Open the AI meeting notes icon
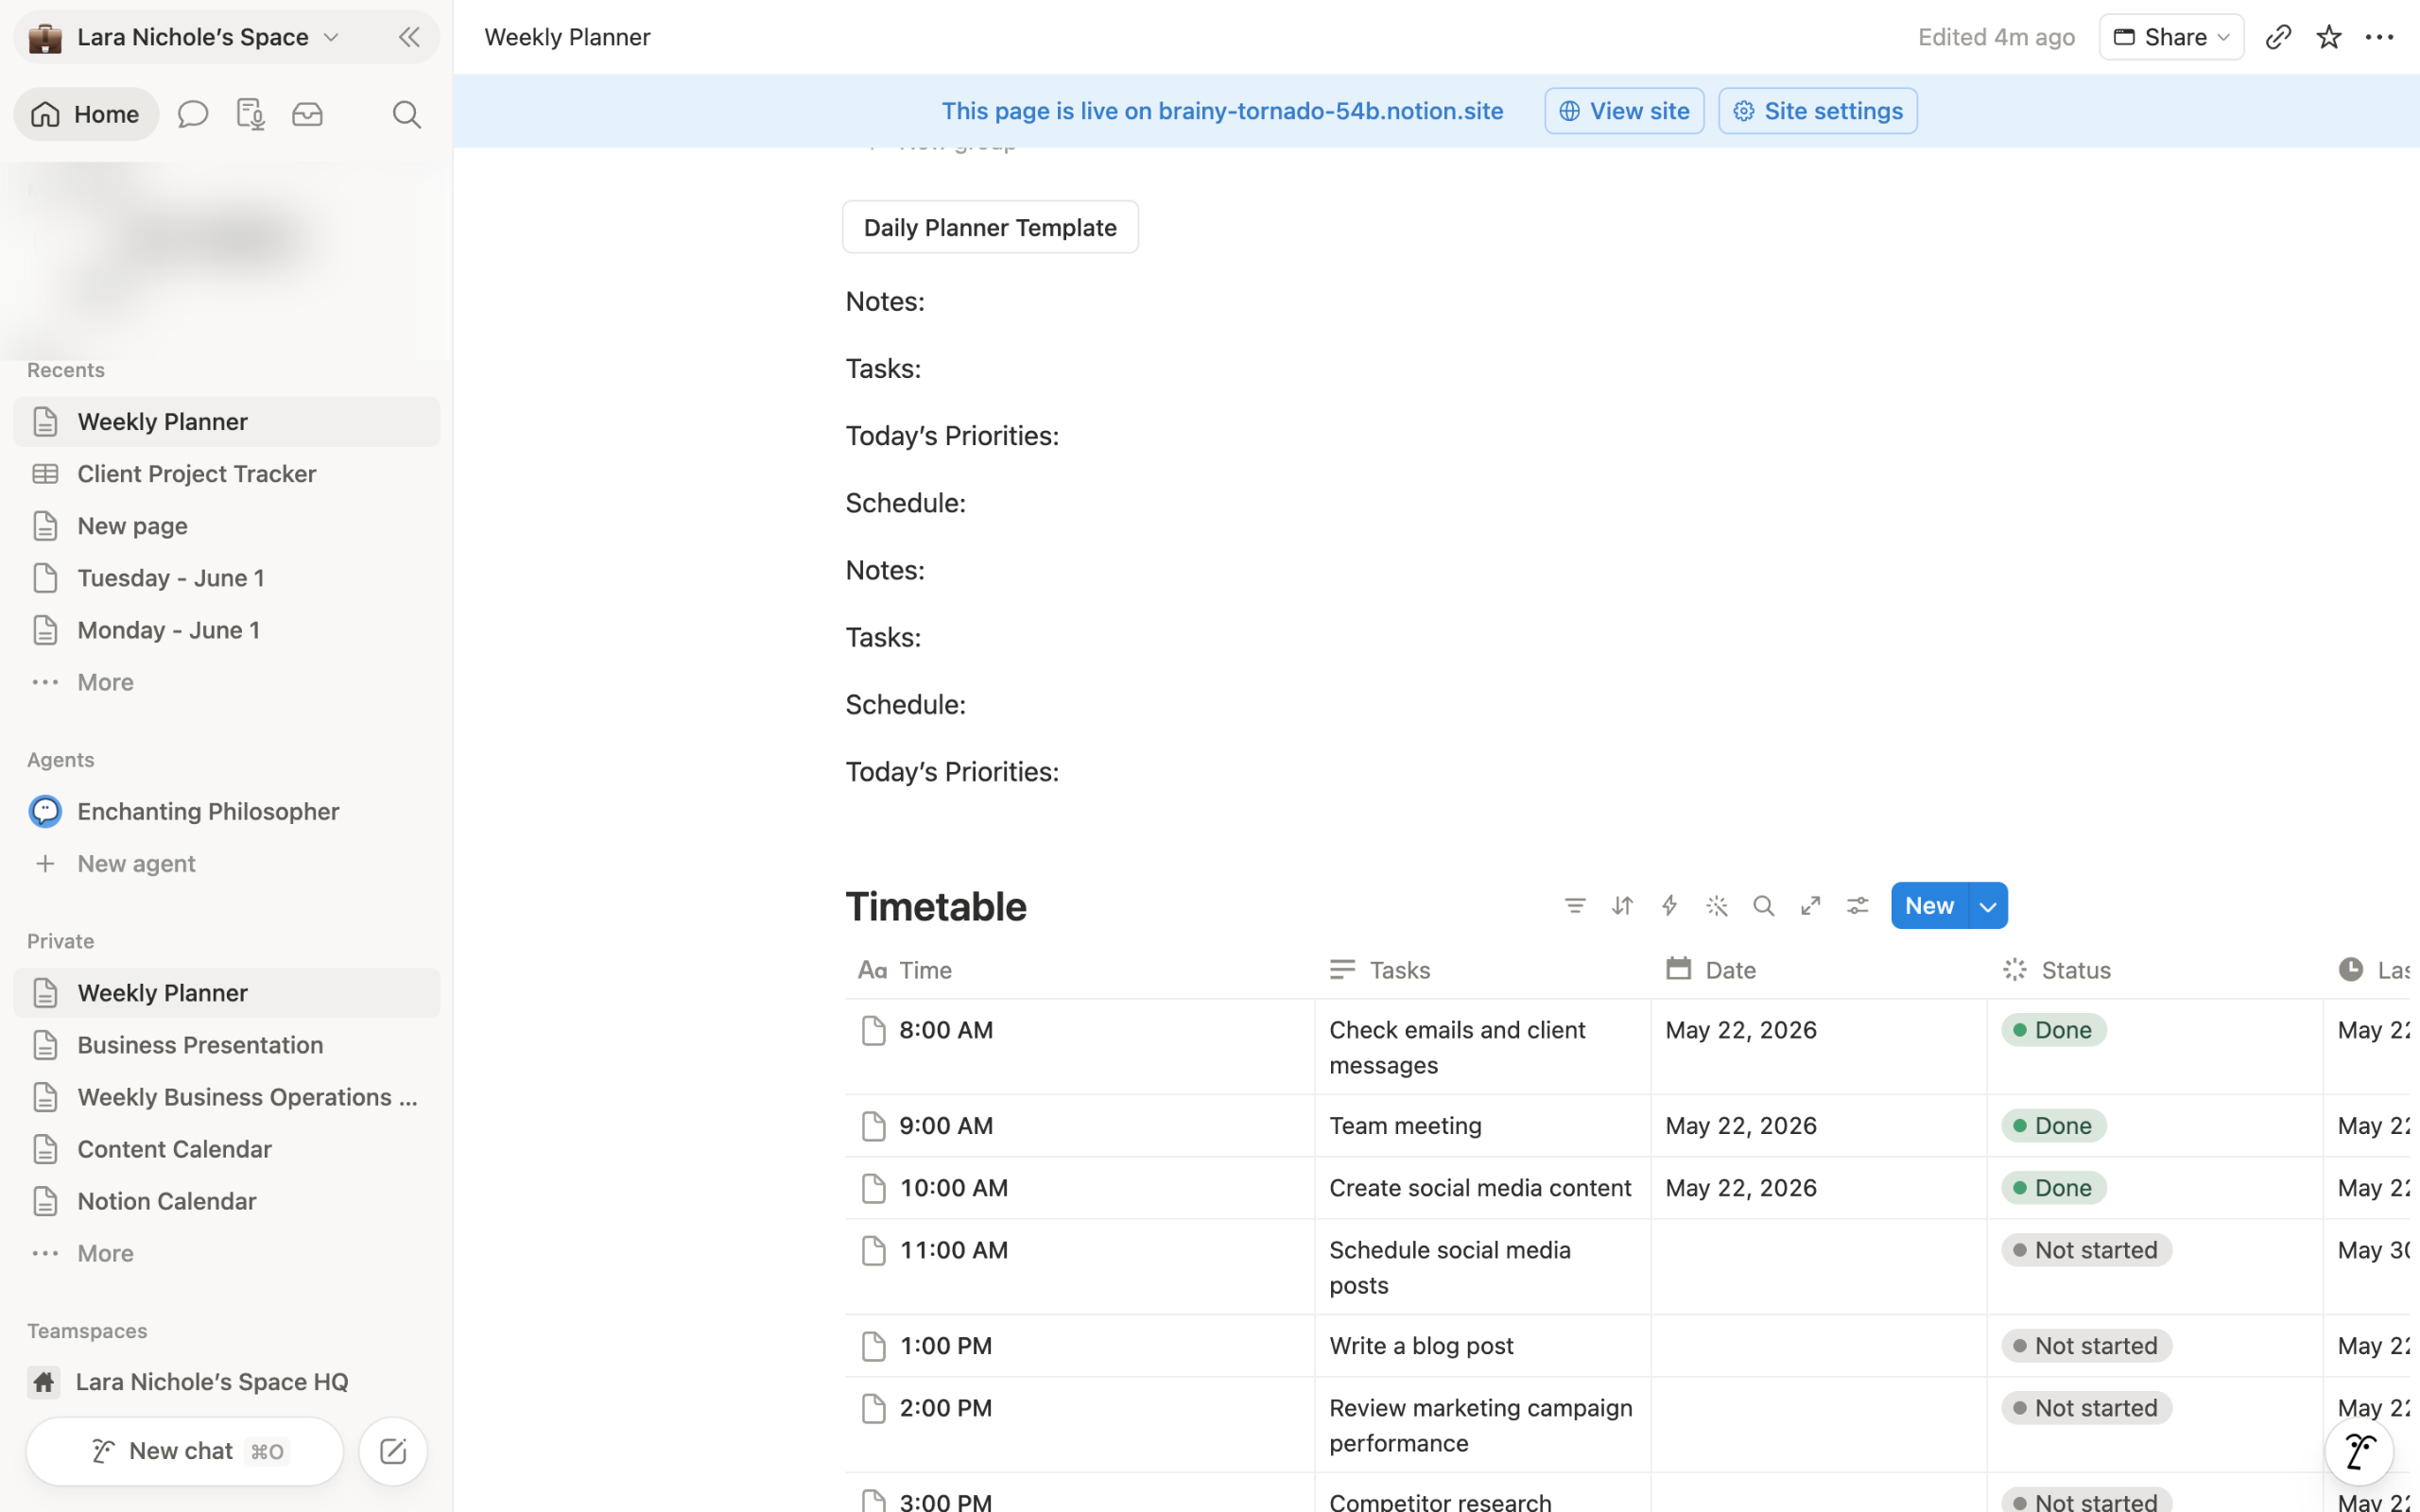Viewport: 2420px width, 1512px height. (x=250, y=114)
